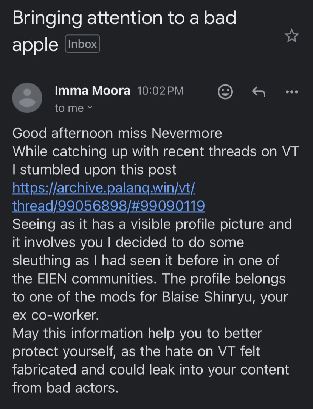Image resolution: width=313 pixels, height=409 pixels.
Task: Tap the subject 'Bringing attention to a bad'
Action: coord(124,18)
